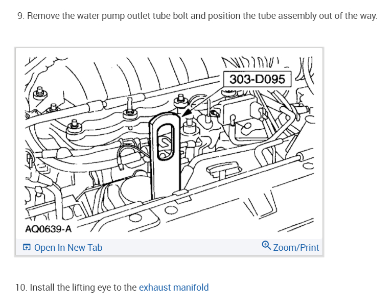Click the Zoom/Print magnifier icon
The image size is (392, 308).
point(266,247)
